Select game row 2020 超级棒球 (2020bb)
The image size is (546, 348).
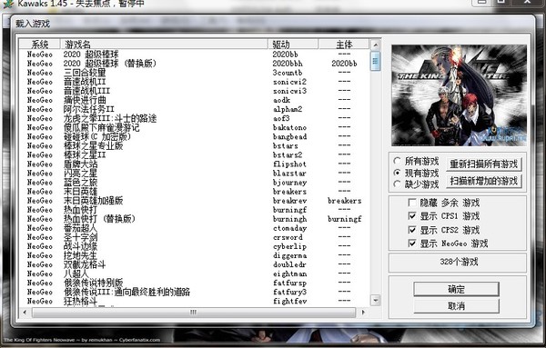point(194,55)
